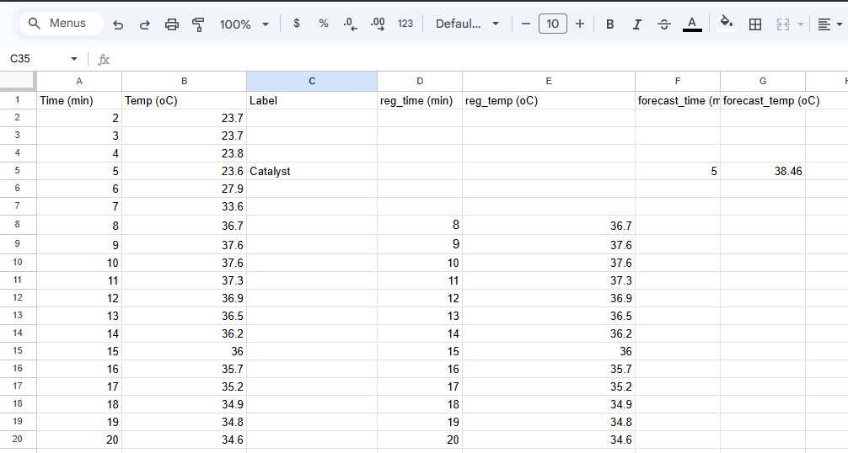Image resolution: width=848 pixels, height=453 pixels.
Task: Open the 123 more formats menu
Action: (x=405, y=24)
